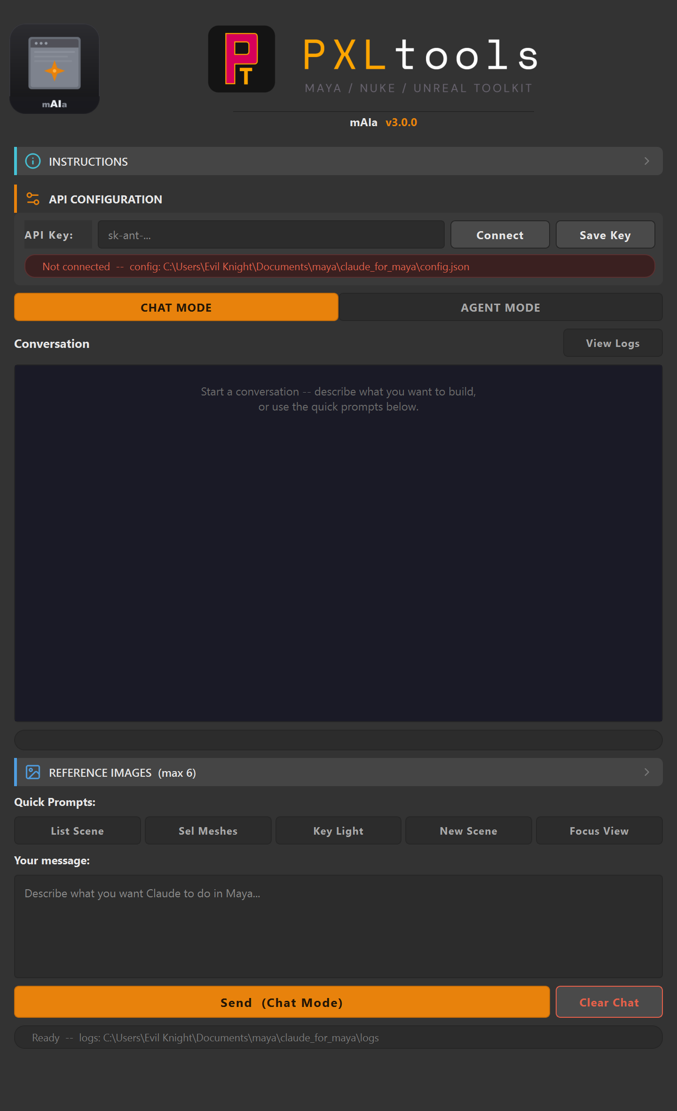Click the v3.0.0 version label
Image resolution: width=677 pixels, height=1111 pixels.
[x=401, y=122]
